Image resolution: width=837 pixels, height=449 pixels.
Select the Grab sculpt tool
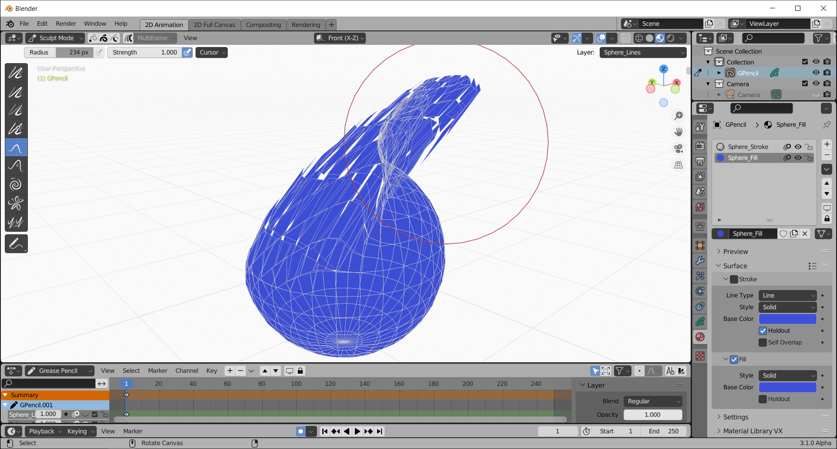click(x=16, y=148)
